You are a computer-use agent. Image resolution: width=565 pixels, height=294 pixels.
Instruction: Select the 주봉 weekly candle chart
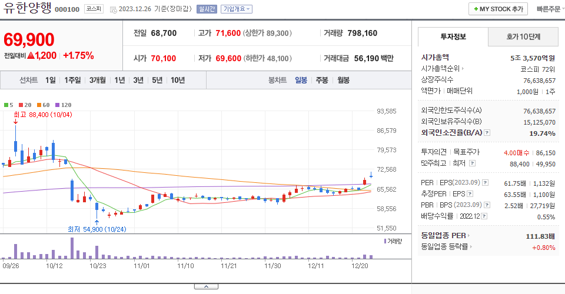click(322, 80)
